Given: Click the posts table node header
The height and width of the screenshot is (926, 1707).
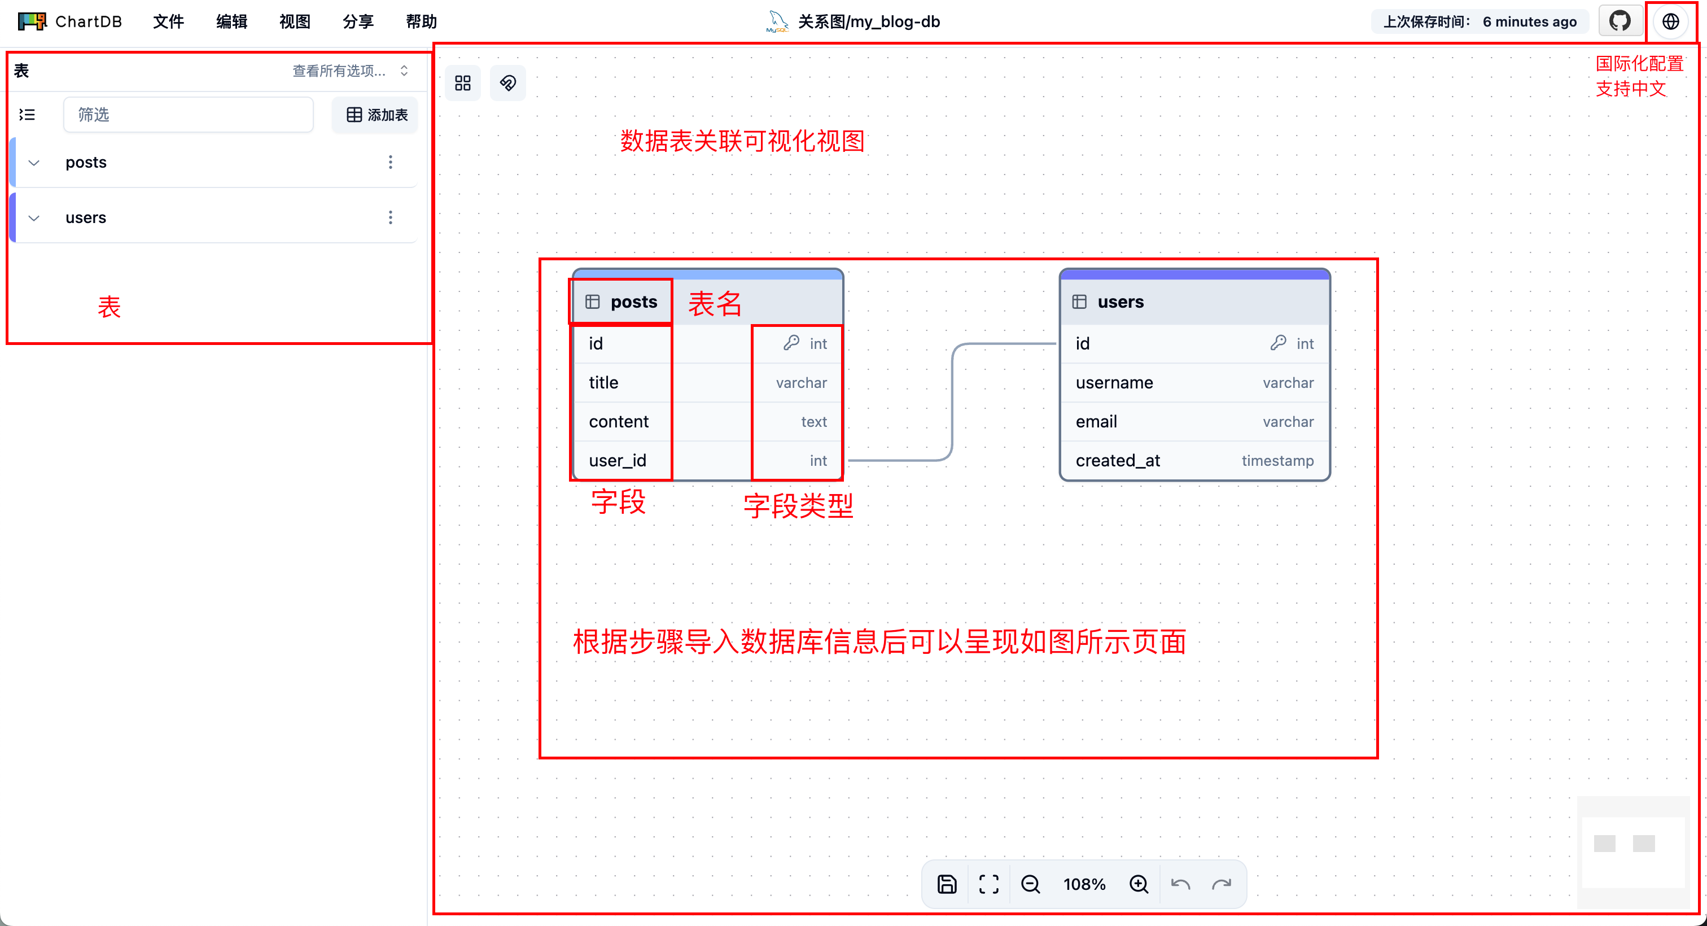Looking at the screenshot, I should 708,302.
